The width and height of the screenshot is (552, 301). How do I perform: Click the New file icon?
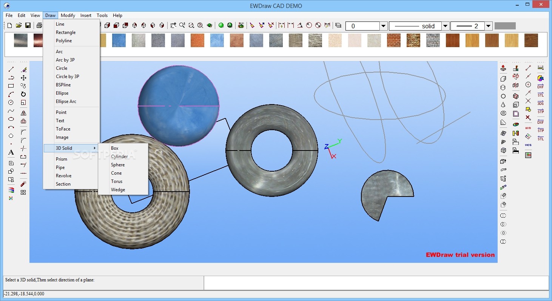[x=10, y=25]
